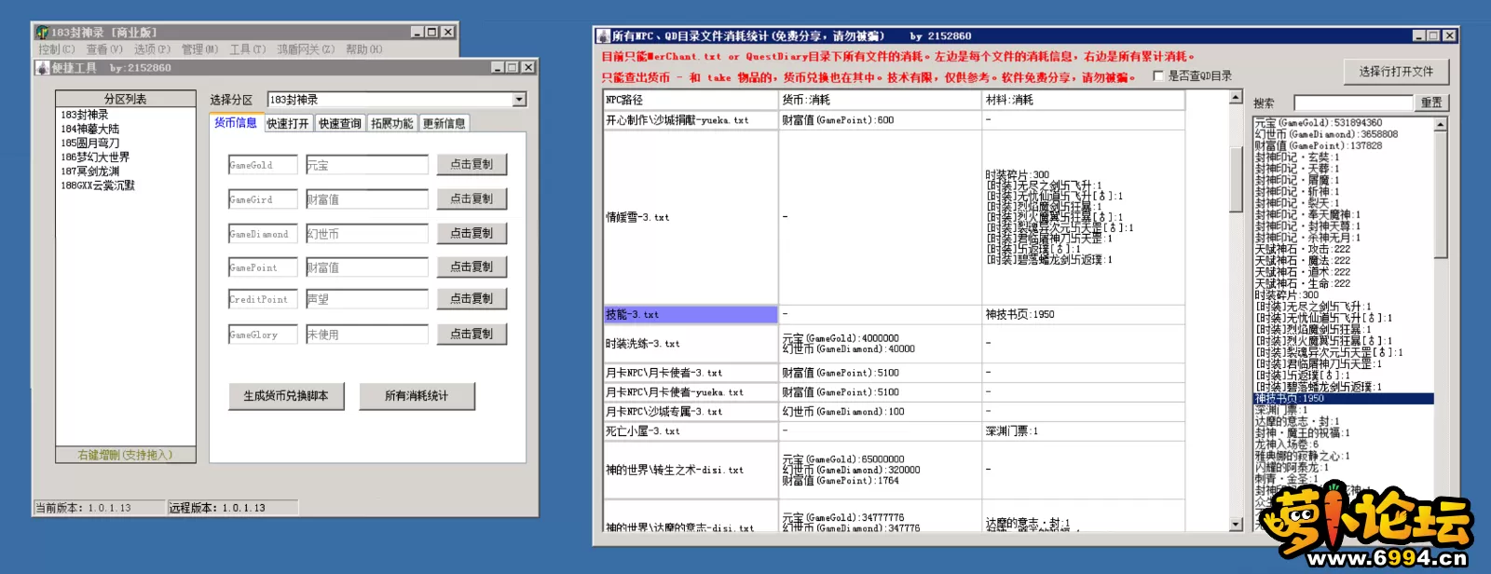Click 点击复制 next to GameGold
The width and height of the screenshot is (1491, 574).
tap(472, 165)
